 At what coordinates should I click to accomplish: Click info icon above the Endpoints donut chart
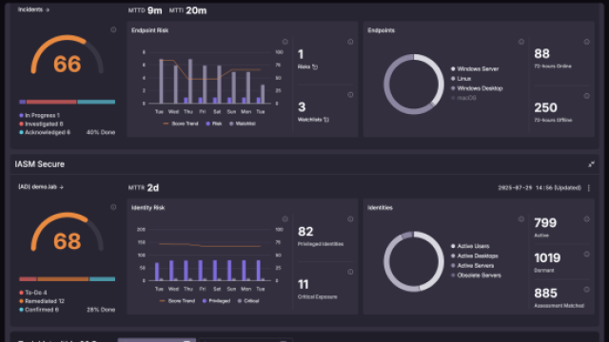point(521,42)
